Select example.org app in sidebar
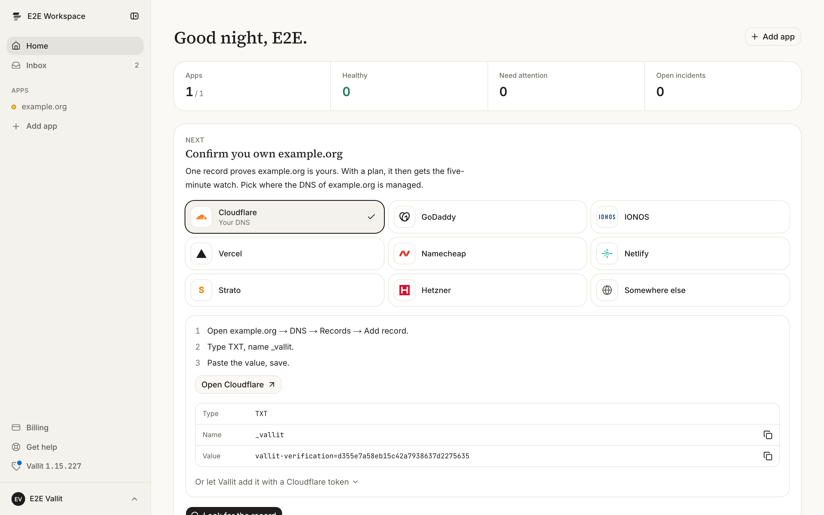This screenshot has height=515, width=824. (75, 107)
